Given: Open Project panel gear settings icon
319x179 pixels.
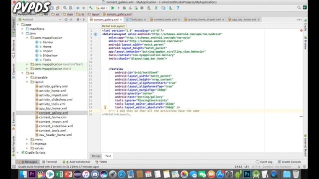Looking at the screenshot, I should tap(78, 19).
